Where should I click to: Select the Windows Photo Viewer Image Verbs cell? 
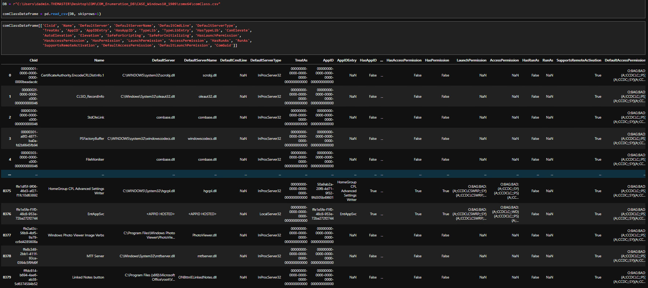click(76, 235)
